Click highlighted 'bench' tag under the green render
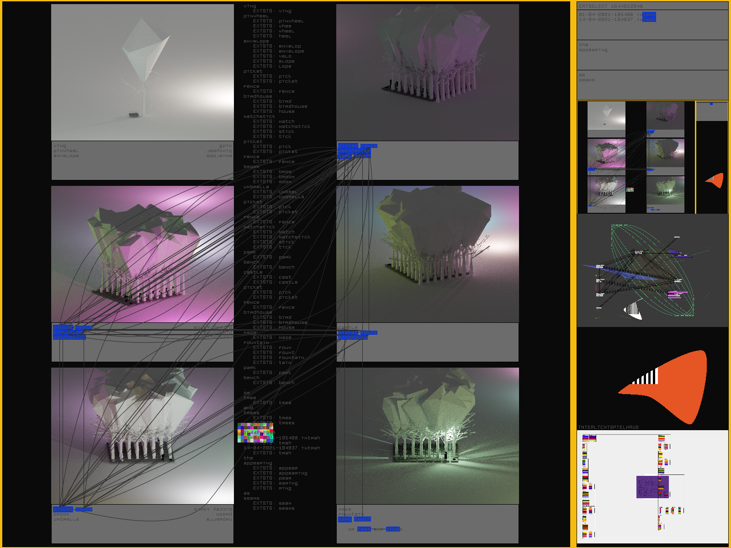This screenshot has width=731, height=548. tap(362, 519)
